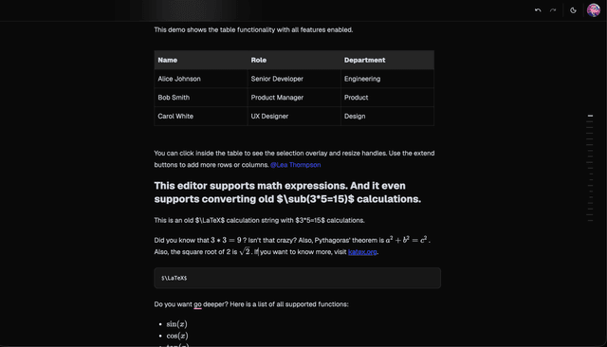Click the Pythagoras a²+b²=c² formula
The width and height of the screenshot is (607, 347).
407,240
